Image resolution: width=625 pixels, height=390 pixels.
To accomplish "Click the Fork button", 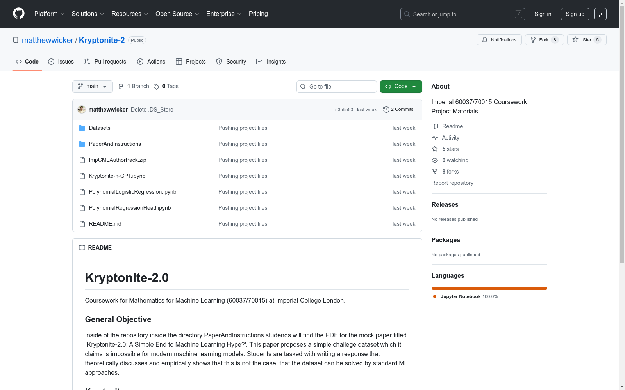I will pos(544,40).
